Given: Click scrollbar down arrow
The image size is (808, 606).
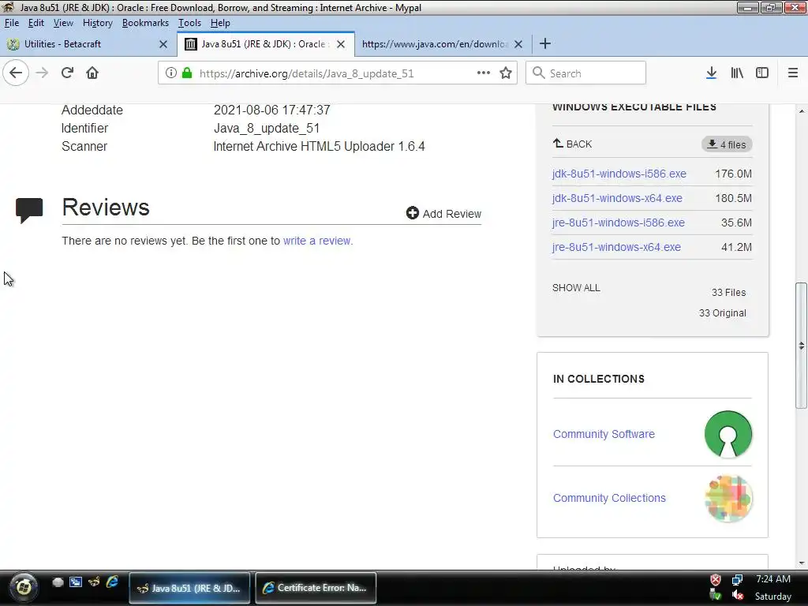Looking at the screenshot, I should coord(802,563).
